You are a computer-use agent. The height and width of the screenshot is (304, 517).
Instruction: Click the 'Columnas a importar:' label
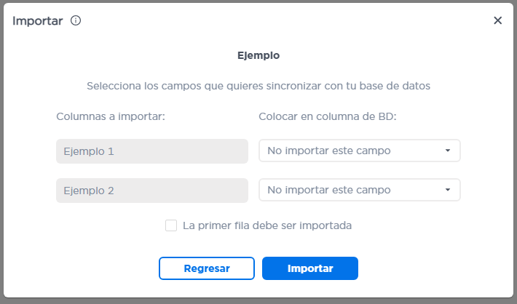pyautogui.click(x=111, y=116)
